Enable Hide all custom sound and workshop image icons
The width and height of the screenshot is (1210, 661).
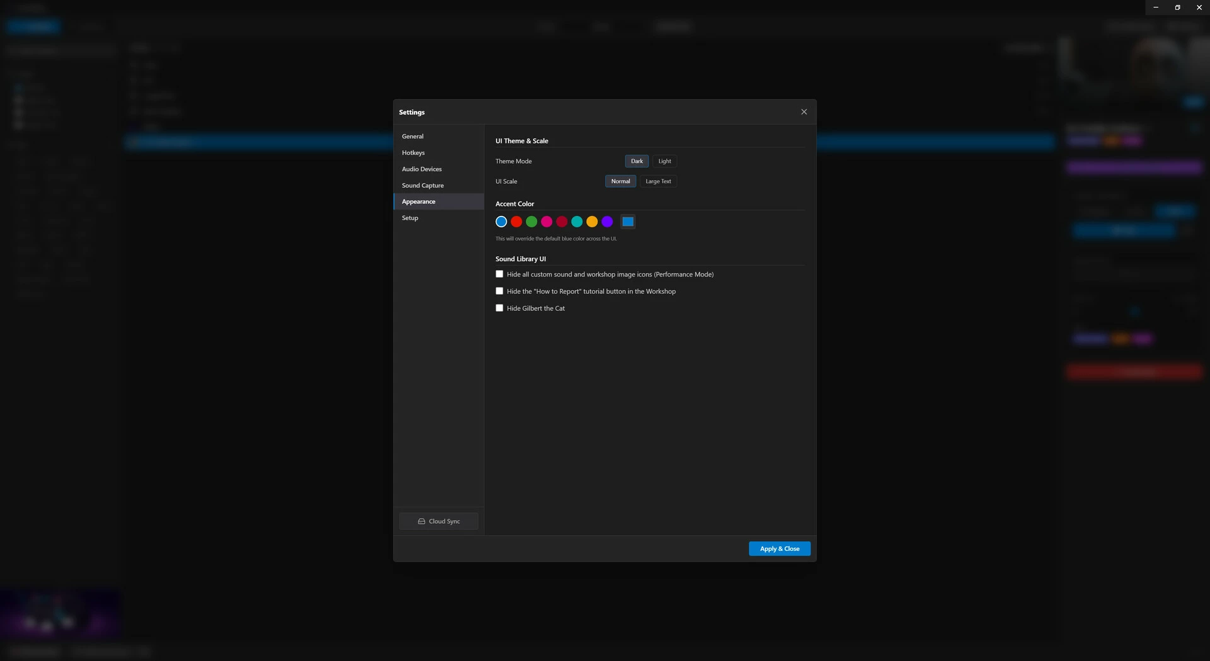(x=499, y=274)
